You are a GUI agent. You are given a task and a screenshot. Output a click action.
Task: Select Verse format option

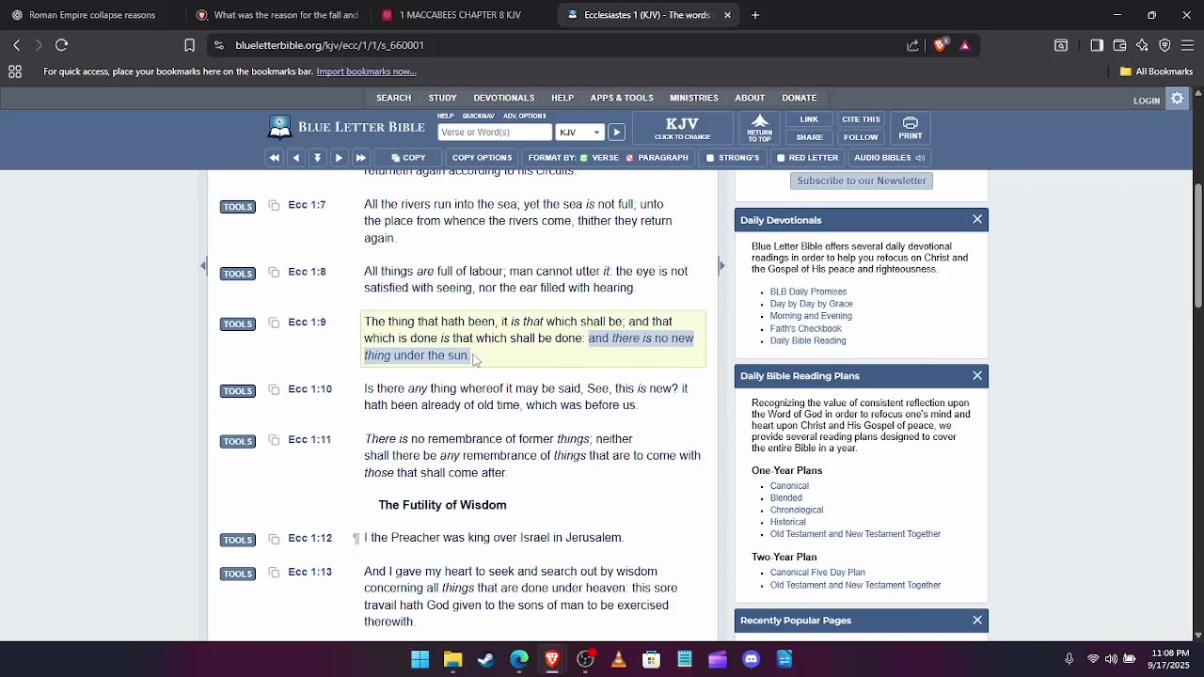(599, 158)
